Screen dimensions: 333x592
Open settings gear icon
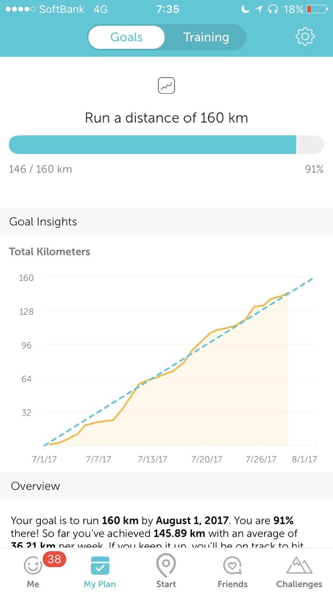(x=305, y=37)
